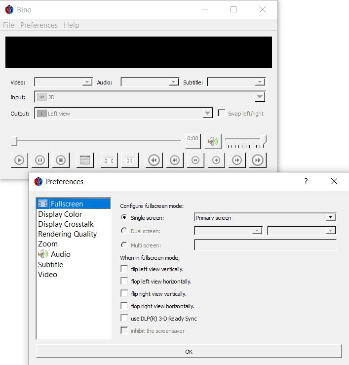Enable use DLP(R) 3-D Ready Sync

124,318
